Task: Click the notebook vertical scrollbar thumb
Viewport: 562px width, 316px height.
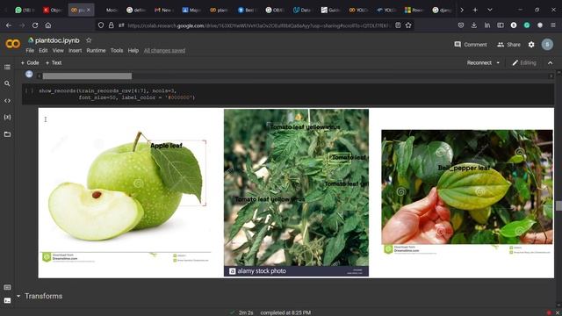Action: pyautogui.click(x=558, y=205)
